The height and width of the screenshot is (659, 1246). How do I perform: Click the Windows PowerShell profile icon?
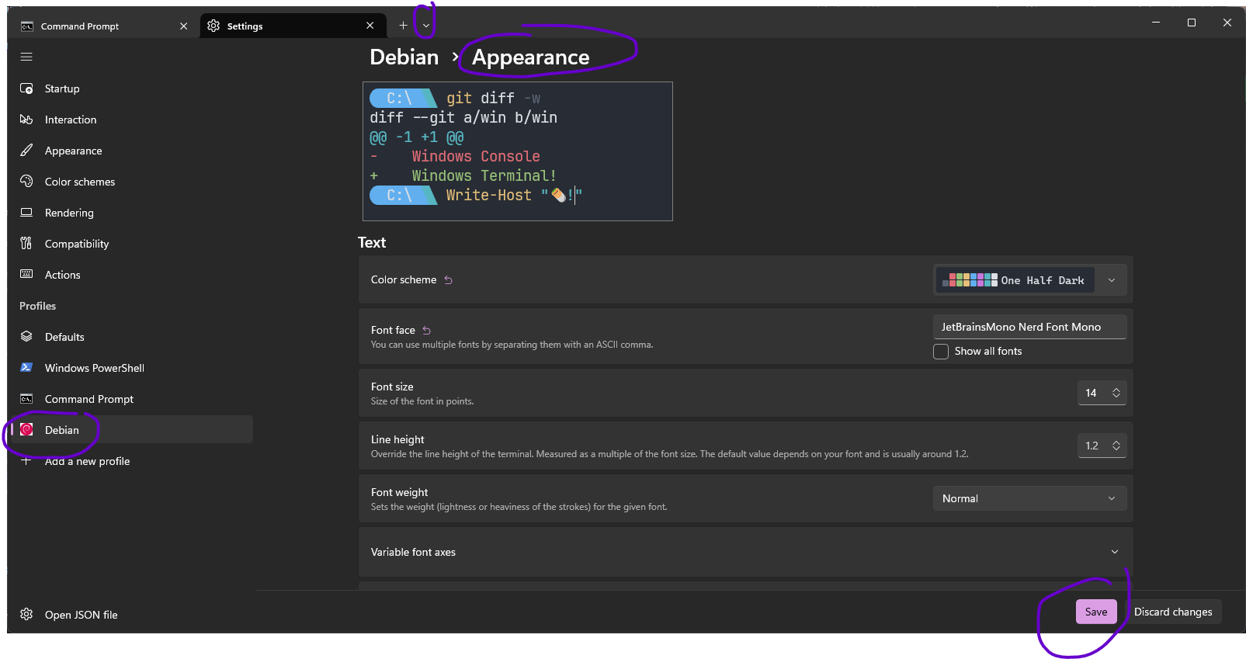pos(26,368)
